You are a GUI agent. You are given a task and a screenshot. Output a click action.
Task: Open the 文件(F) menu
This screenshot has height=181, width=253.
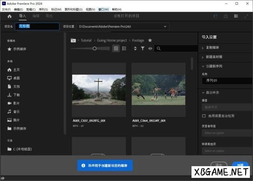coord(7,9)
